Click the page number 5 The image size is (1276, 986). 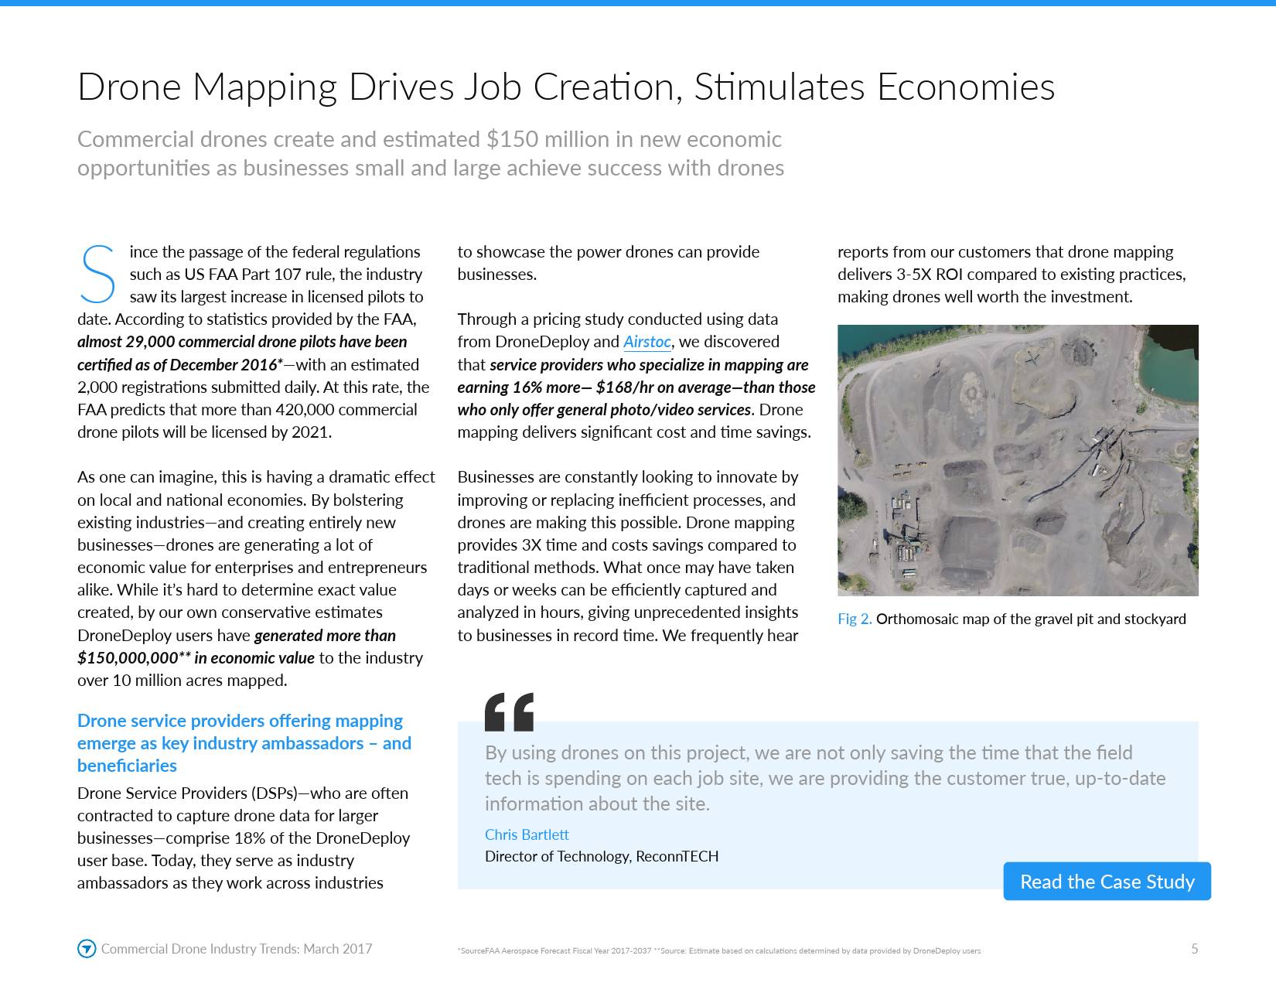[x=1194, y=949]
